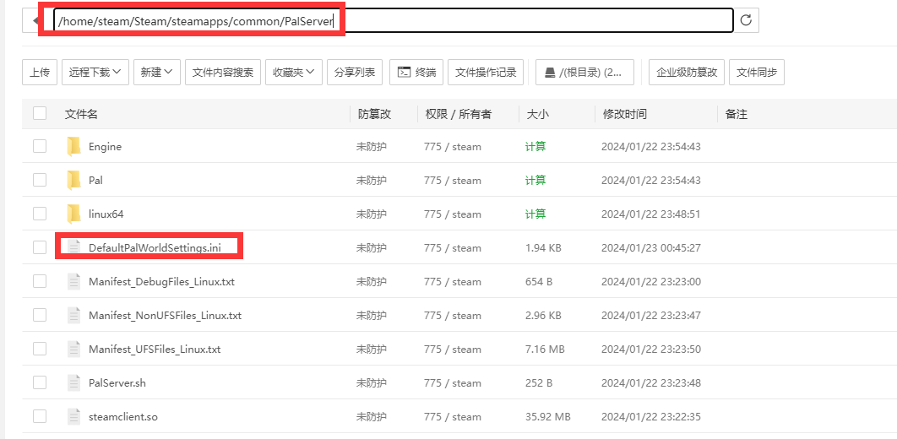Click the 文件操作记录 button
This screenshot has width=897, height=439.
point(486,72)
